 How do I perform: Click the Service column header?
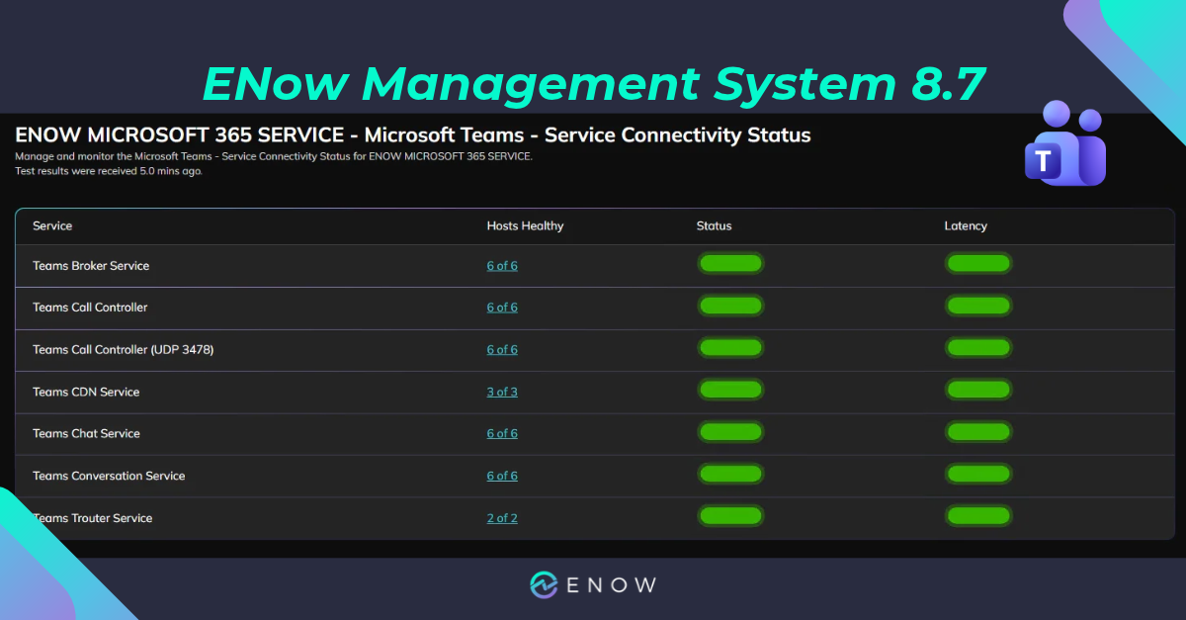tap(52, 226)
